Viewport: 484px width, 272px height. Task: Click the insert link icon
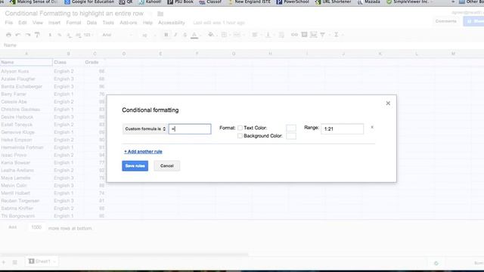tap(294, 35)
